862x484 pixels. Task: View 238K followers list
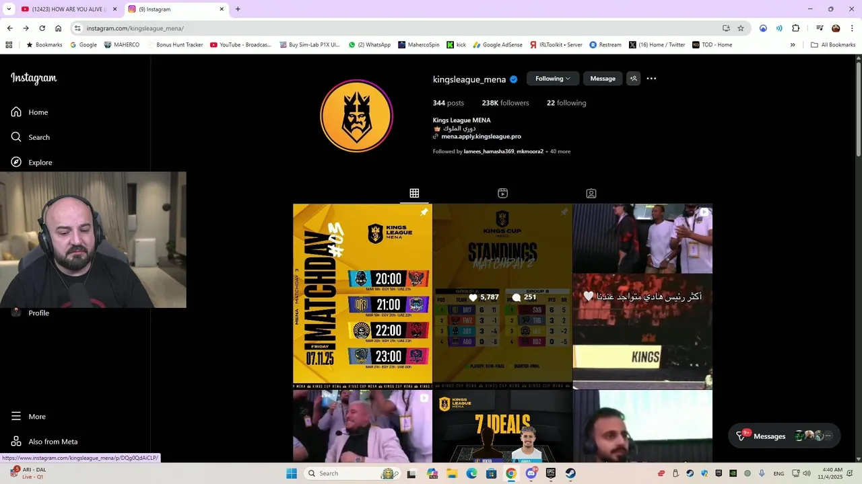tap(505, 103)
